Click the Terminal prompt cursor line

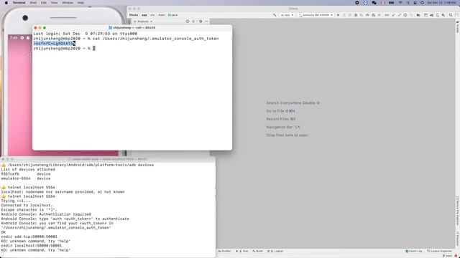coord(64,48)
